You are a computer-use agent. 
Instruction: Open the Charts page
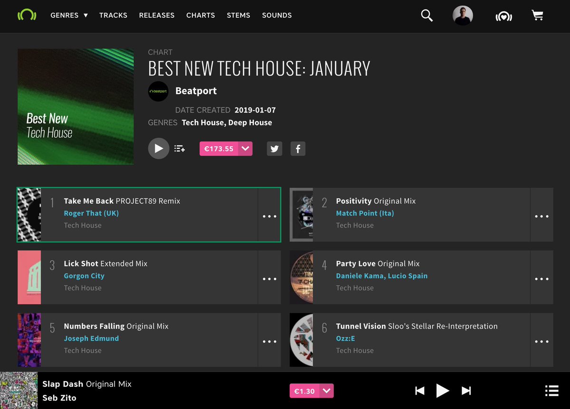(200, 15)
